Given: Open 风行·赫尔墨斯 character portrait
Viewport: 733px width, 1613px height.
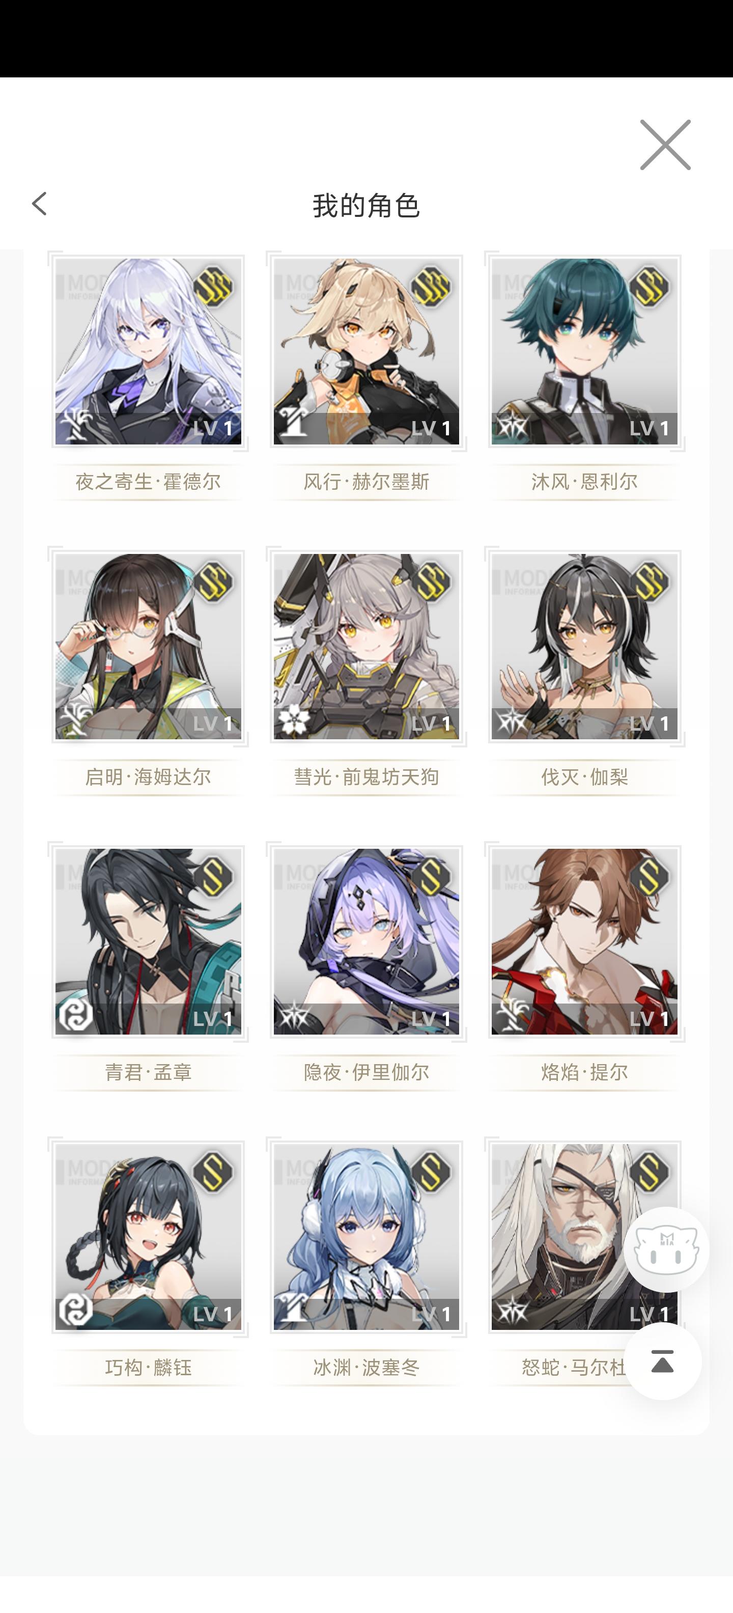Looking at the screenshot, I should [x=366, y=351].
